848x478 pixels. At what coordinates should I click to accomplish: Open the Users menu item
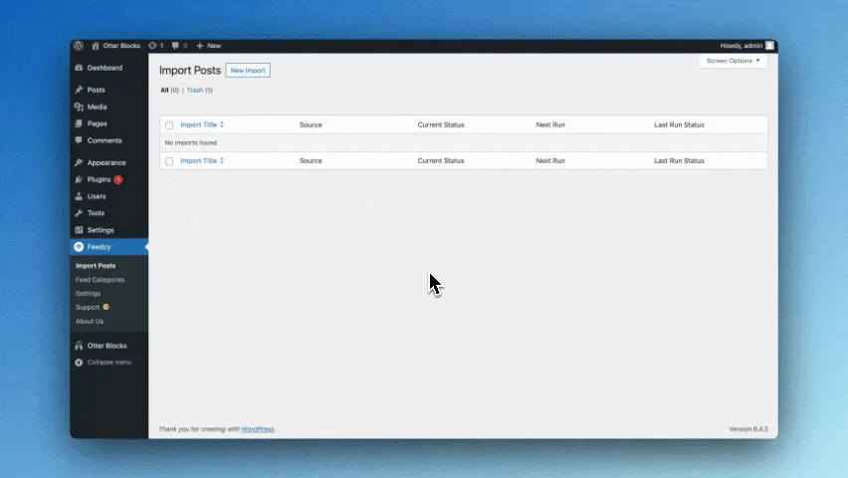tap(97, 196)
